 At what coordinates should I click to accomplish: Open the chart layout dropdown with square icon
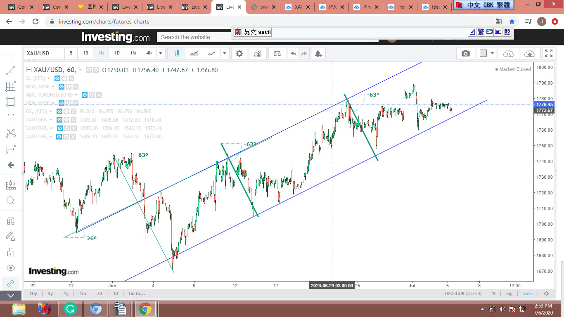(486, 53)
